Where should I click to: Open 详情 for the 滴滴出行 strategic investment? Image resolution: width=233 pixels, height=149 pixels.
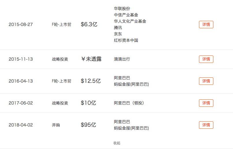[x=206, y=59]
